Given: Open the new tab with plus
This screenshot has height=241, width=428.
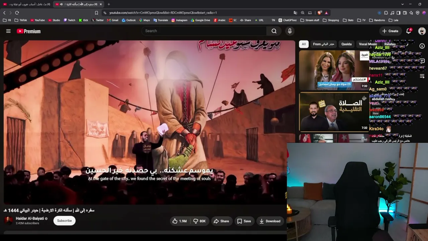Looking at the screenshot, I should (109, 4).
